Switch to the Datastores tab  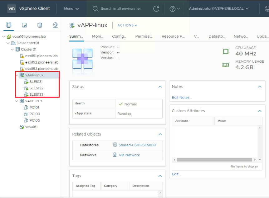(217, 36)
